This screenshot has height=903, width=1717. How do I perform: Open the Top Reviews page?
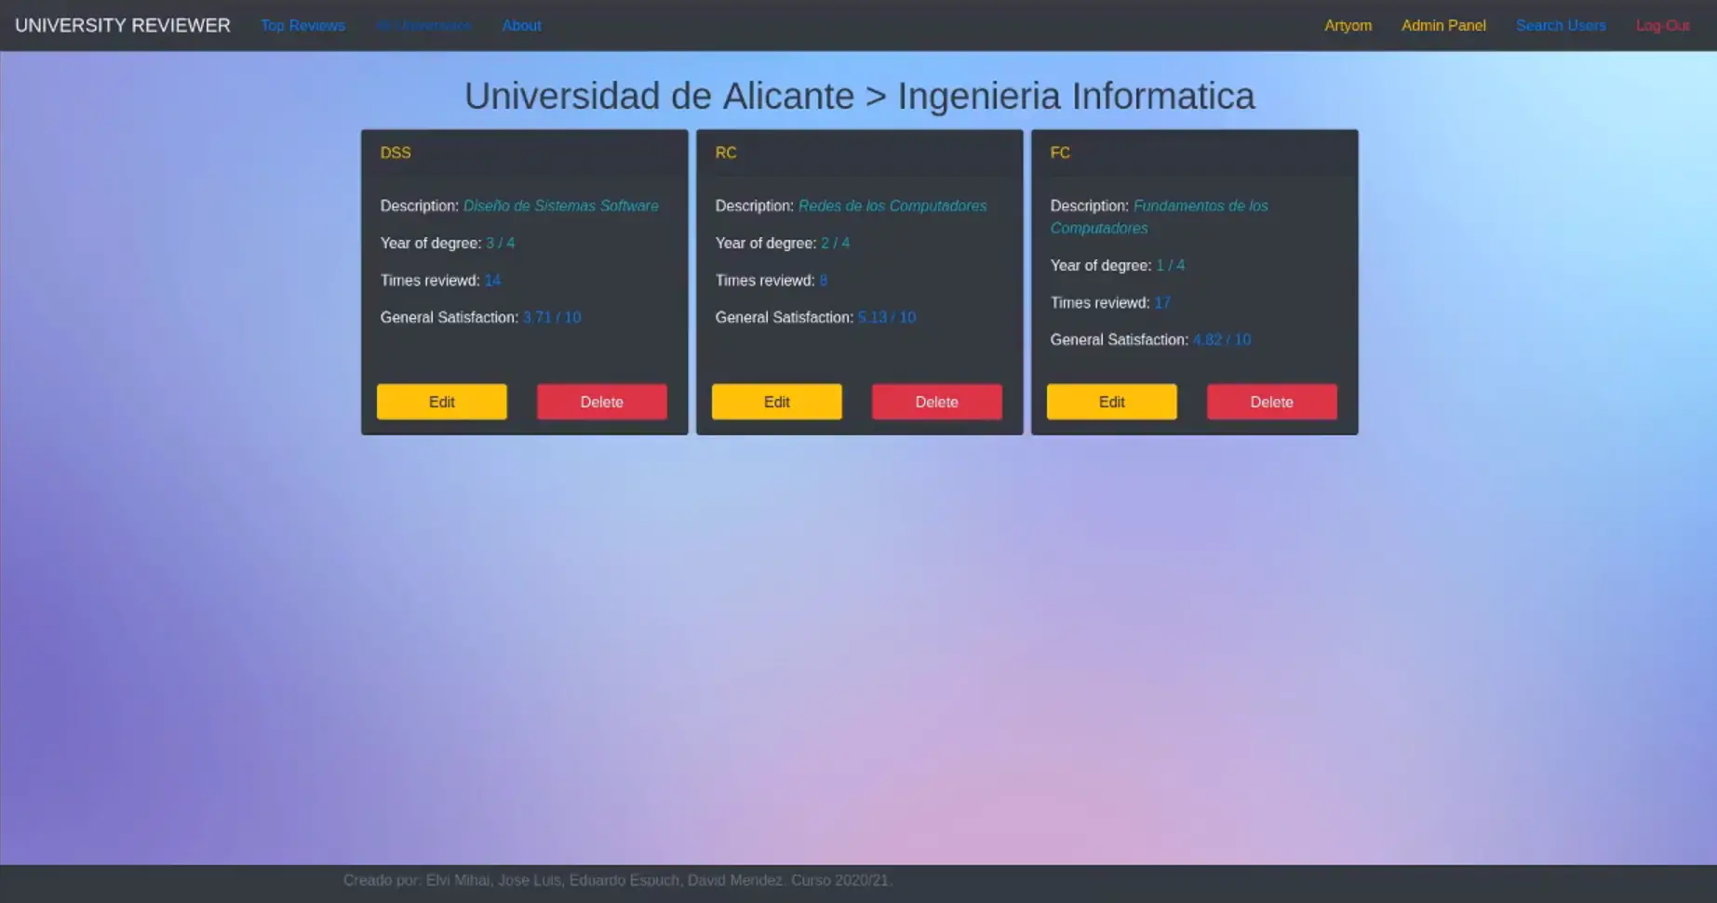click(x=302, y=25)
